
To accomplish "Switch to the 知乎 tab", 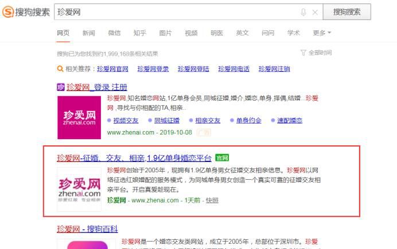I will coord(140,33).
